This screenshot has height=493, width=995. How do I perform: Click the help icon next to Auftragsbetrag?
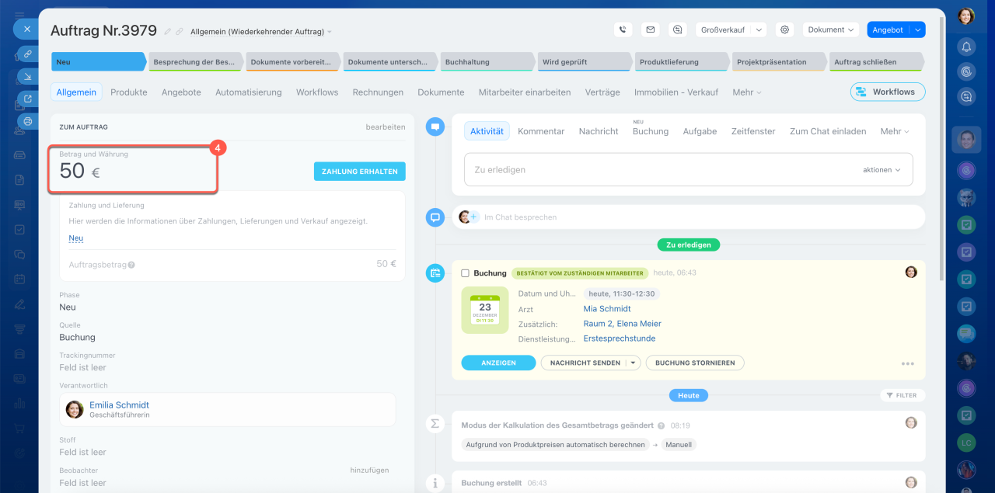pyautogui.click(x=131, y=265)
